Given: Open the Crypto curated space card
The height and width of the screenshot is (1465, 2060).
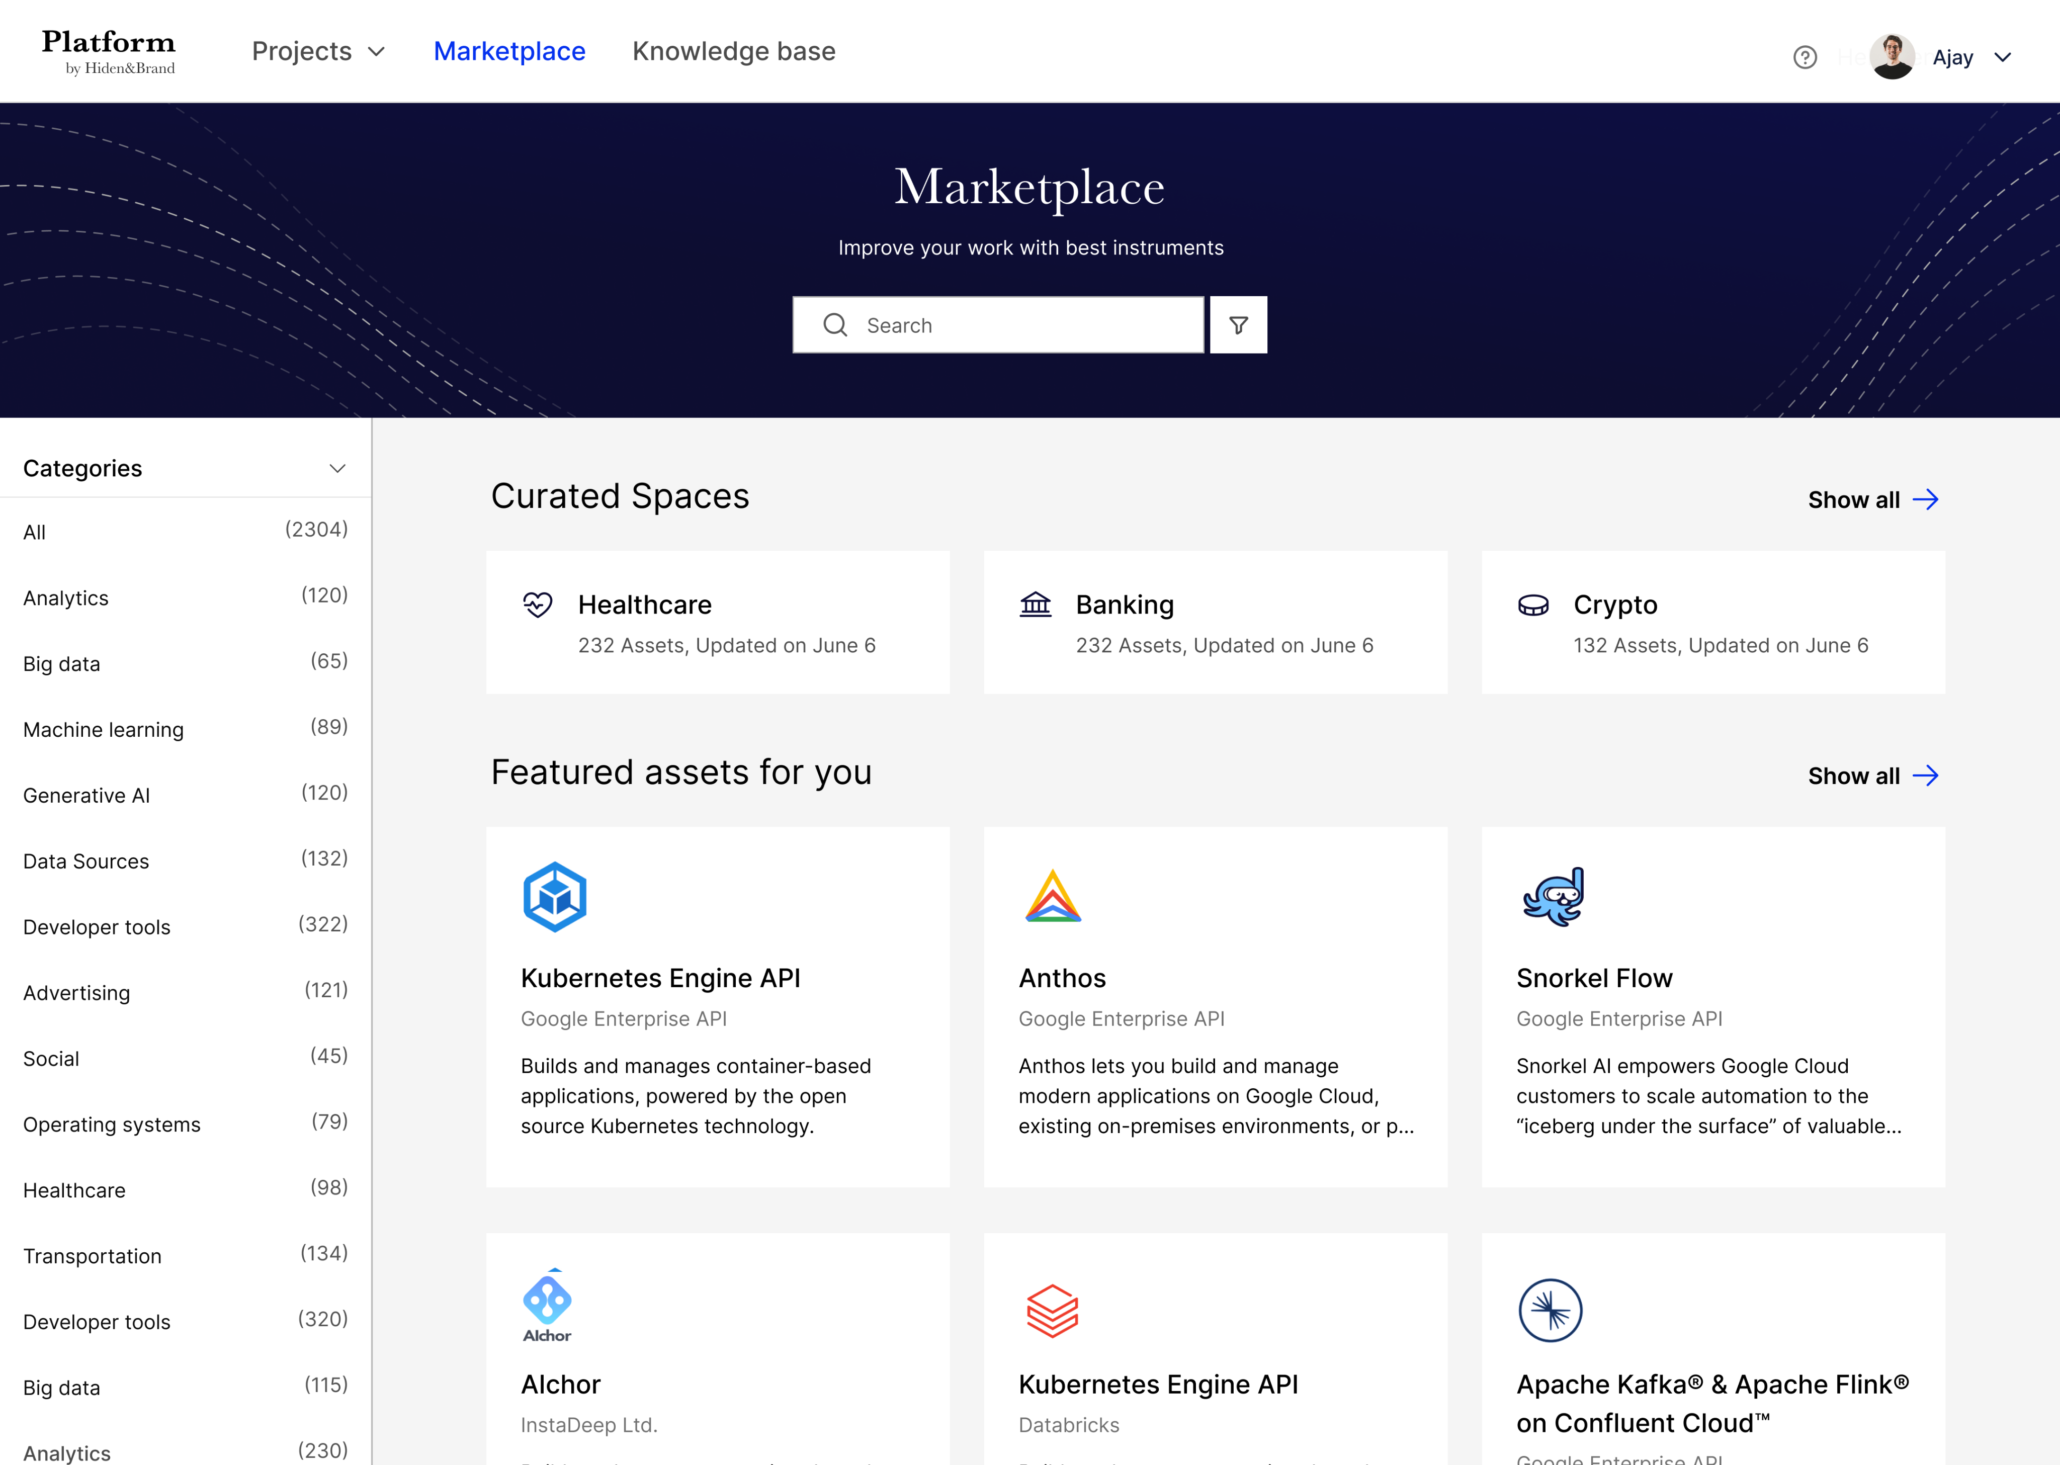Looking at the screenshot, I should 1713,623.
